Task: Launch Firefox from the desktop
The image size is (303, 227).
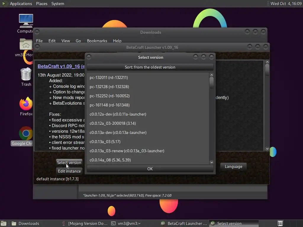Action: point(26,104)
